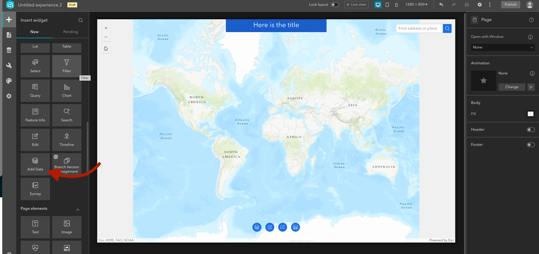Select the Filter widget

(x=67, y=66)
